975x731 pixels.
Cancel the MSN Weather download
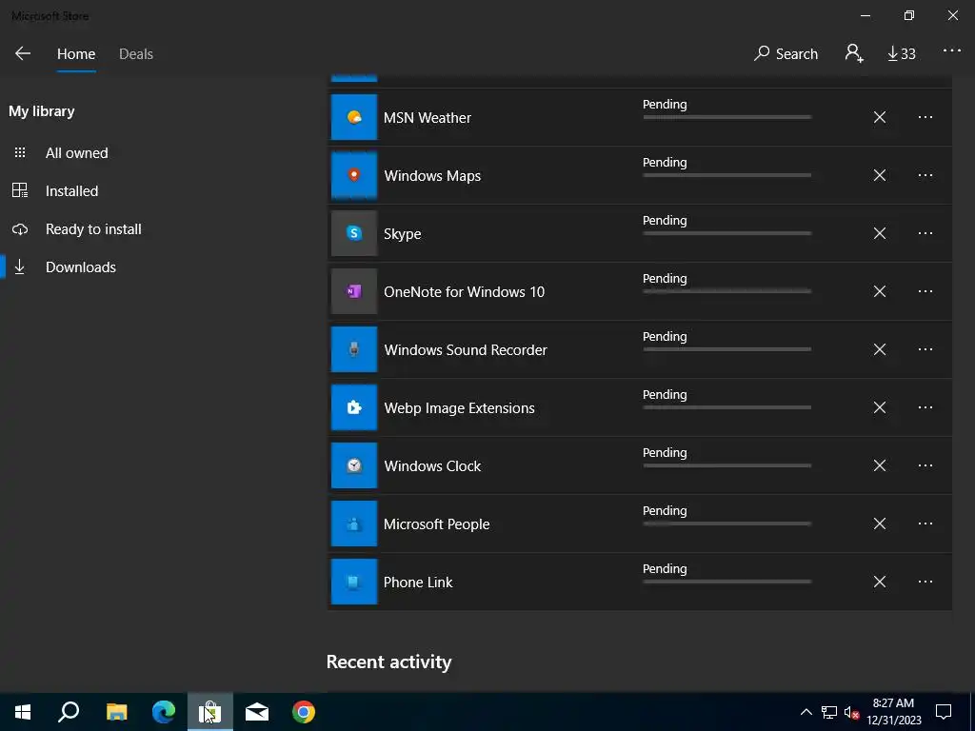click(879, 117)
